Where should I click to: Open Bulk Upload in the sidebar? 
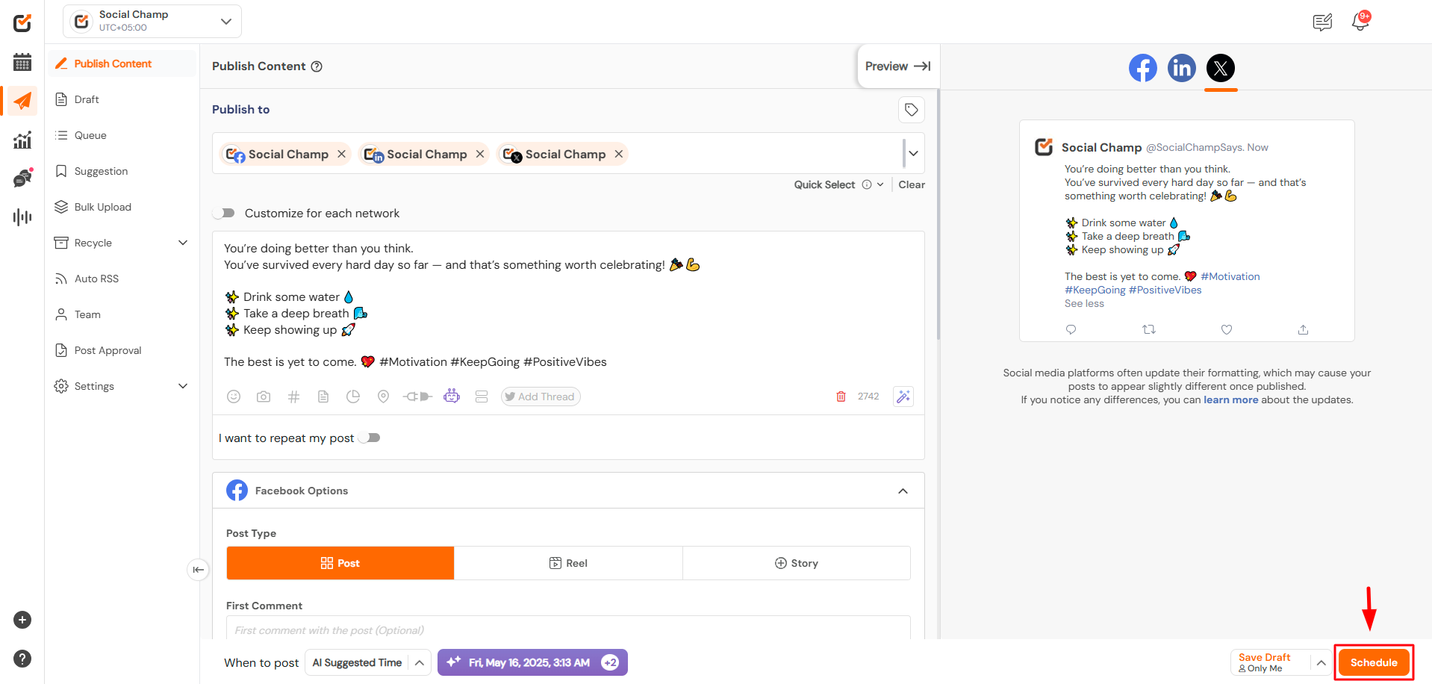[x=123, y=207]
